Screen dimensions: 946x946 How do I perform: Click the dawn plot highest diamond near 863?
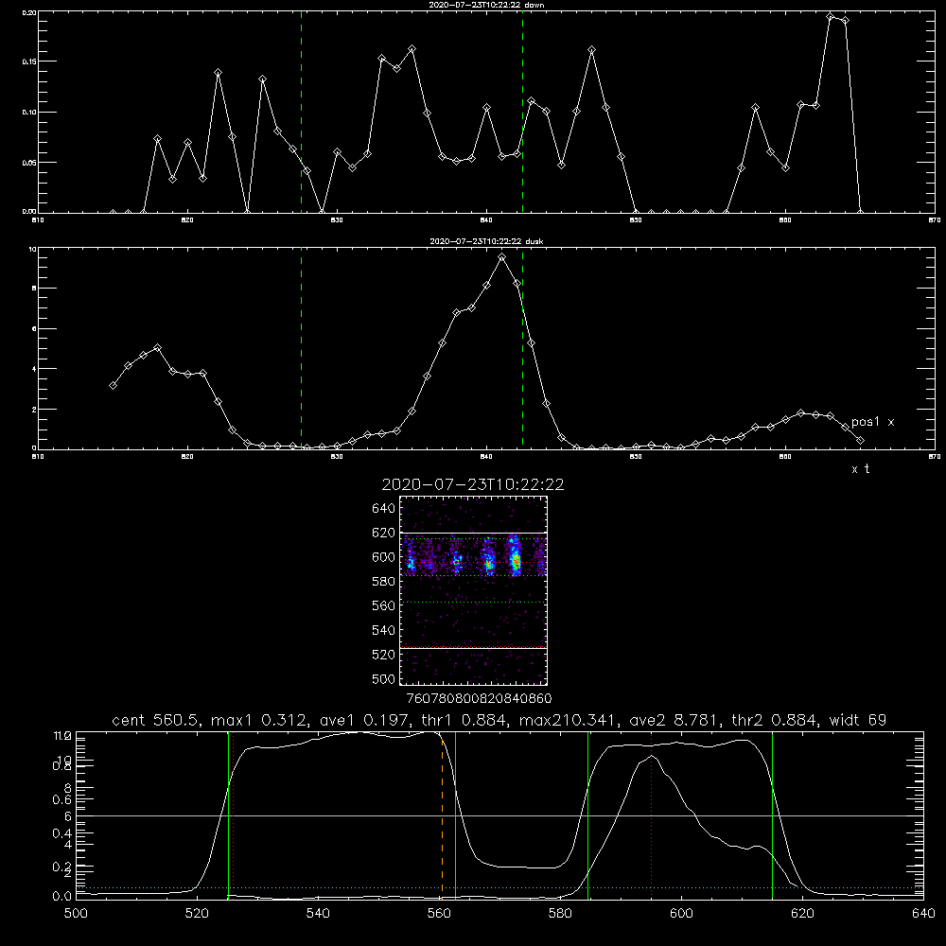(831, 16)
